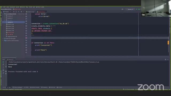The image size is (171, 96).
Task: Click the pin tab icon in Run panel
Action: (x=3, y=73)
